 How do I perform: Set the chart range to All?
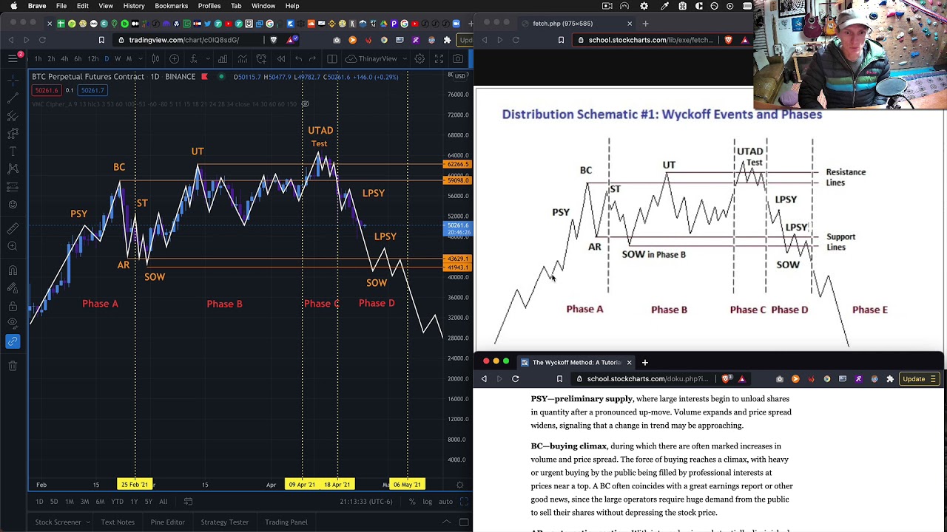pos(164,502)
